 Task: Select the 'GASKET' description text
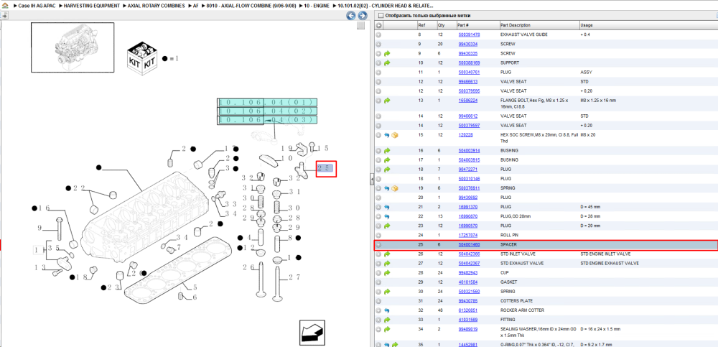508,282
